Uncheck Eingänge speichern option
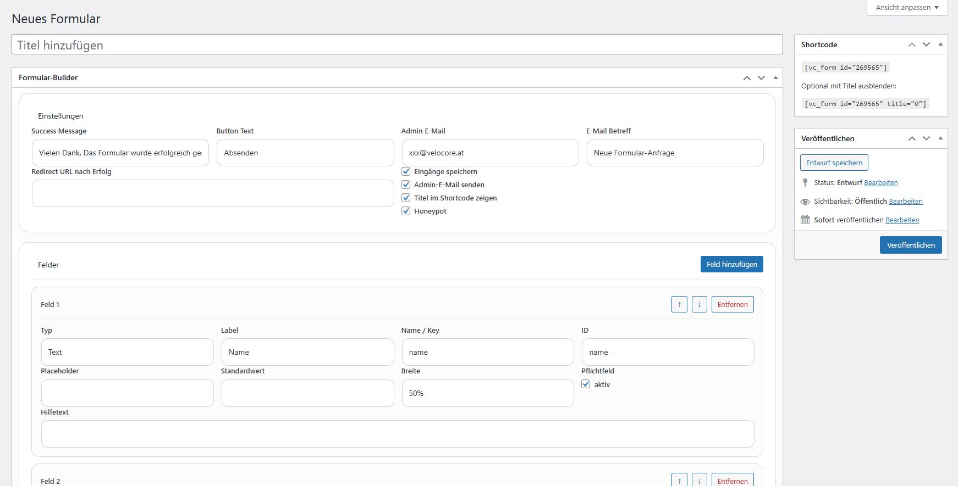 (x=406, y=171)
